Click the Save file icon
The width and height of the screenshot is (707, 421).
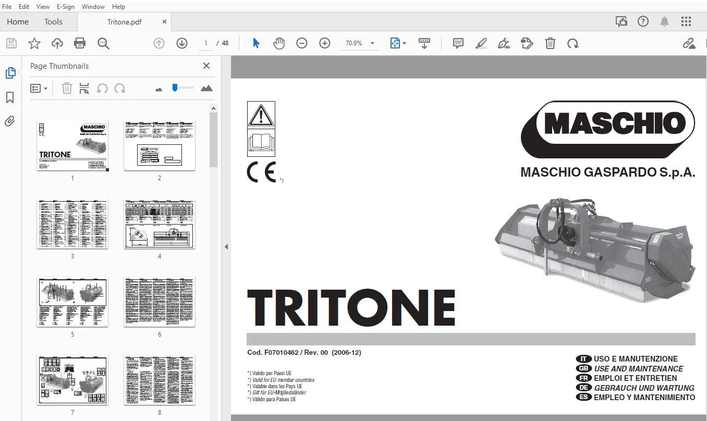[x=11, y=43]
